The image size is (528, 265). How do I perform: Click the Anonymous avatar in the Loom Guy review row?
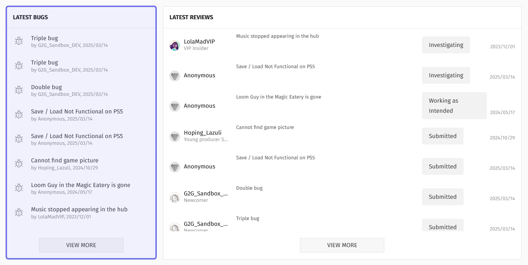175,106
